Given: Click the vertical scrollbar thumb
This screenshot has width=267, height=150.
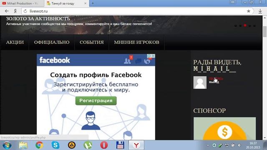Looking at the screenshot, I should [x=265, y=32].
